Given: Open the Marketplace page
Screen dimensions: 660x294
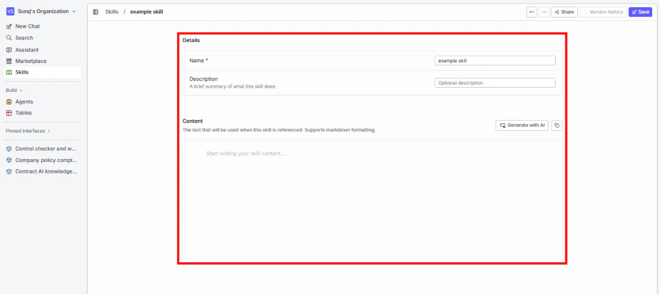Looking at the screenshot, I should coord(31,61).
